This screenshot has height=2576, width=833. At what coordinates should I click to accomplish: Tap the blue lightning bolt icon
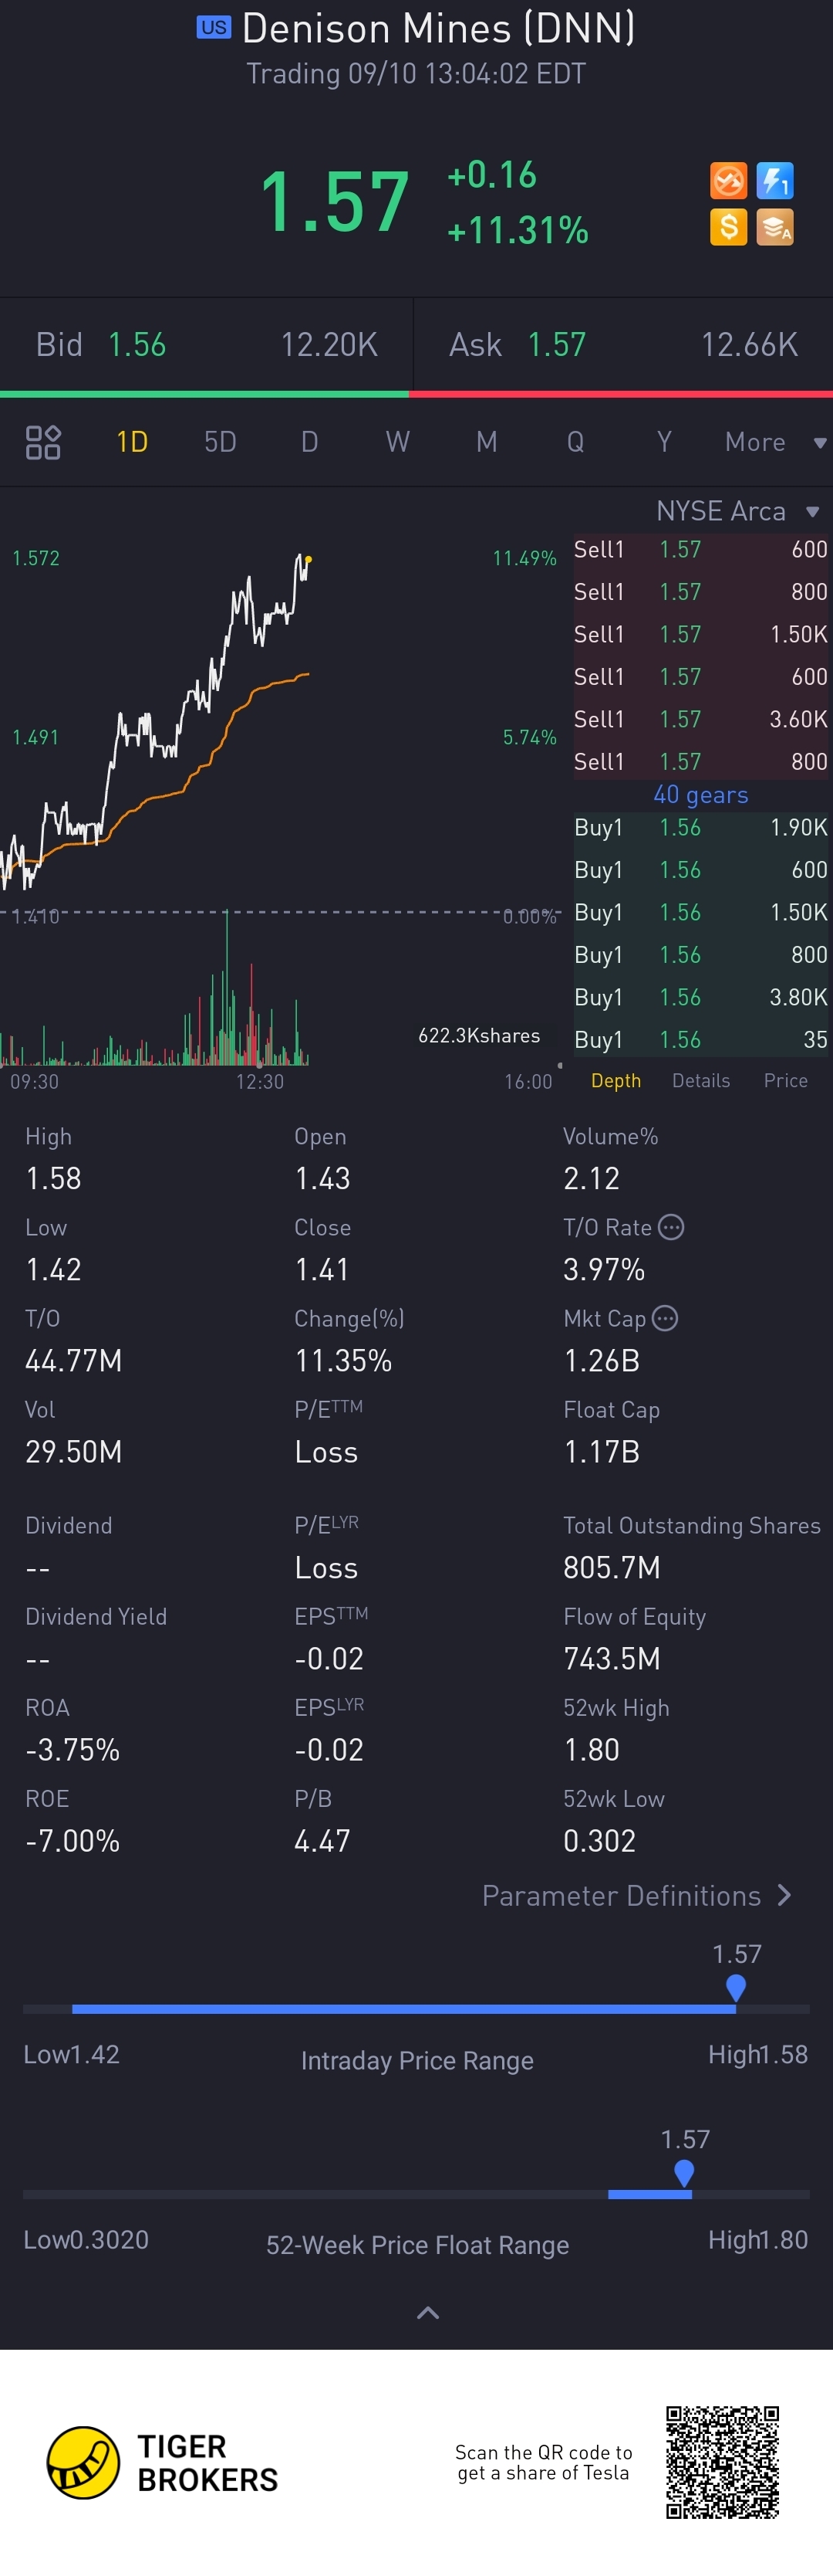(x=775, y=181)
